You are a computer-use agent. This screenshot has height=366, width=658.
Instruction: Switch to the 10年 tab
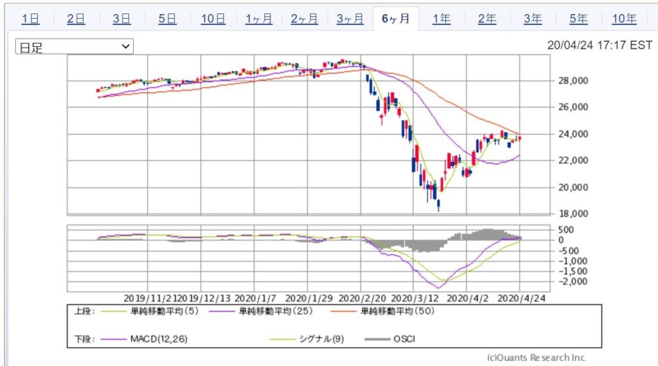point(624,19)
